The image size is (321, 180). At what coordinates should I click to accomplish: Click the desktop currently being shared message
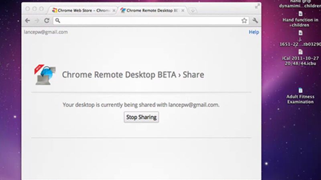(x=141, y=105)
